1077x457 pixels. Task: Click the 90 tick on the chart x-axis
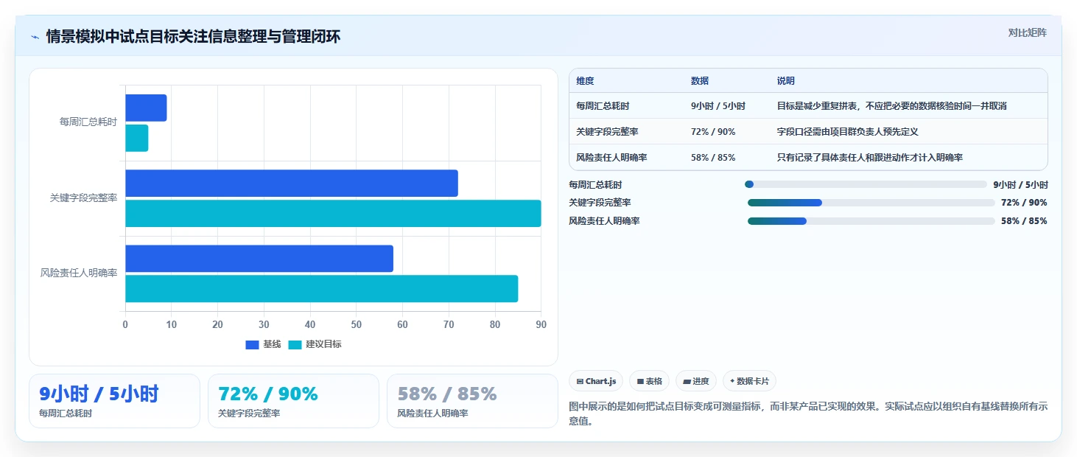click(541, 324)
